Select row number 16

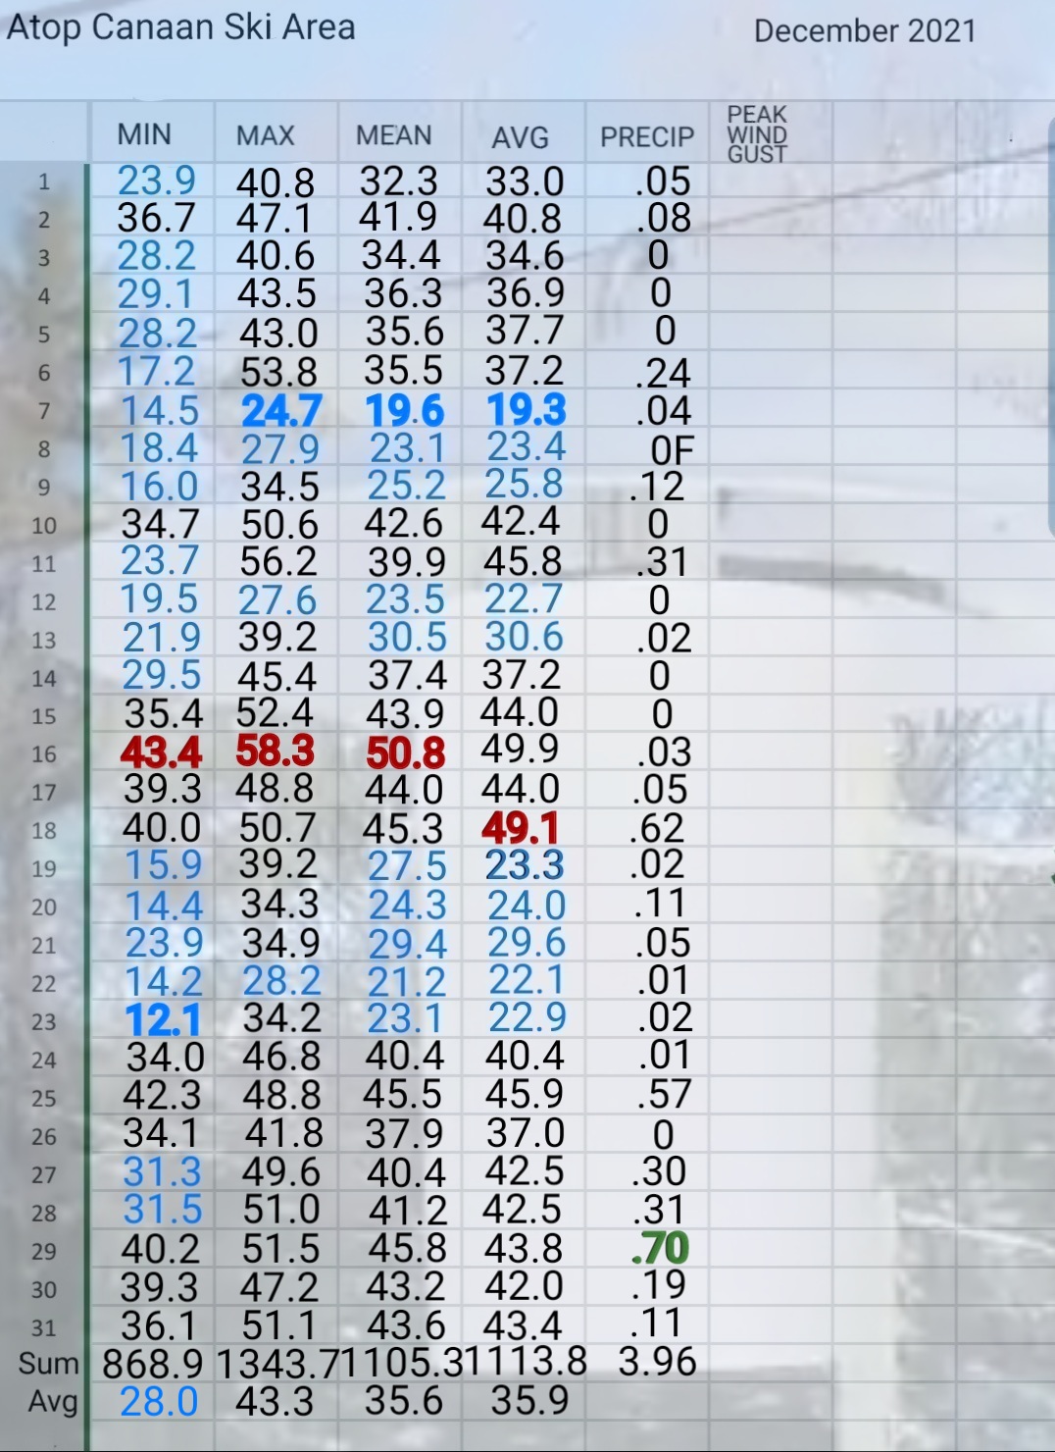click(44, 754)
